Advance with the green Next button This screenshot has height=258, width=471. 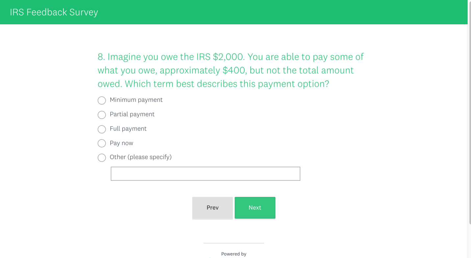point(255,208)
